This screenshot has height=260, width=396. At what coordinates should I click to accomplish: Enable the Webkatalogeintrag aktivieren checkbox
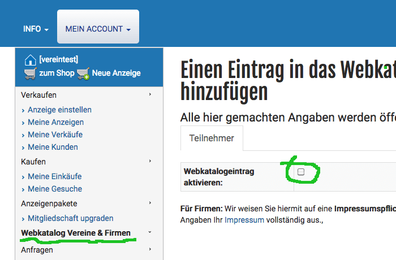(x=301, y=172)
